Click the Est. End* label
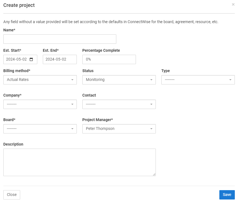 coord(51,50)
